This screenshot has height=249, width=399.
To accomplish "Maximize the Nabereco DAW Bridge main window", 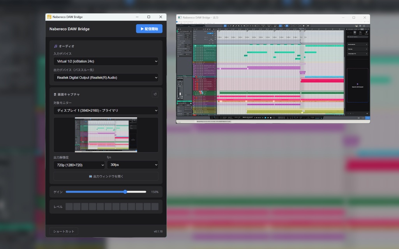I will click(x=149, y=17).
